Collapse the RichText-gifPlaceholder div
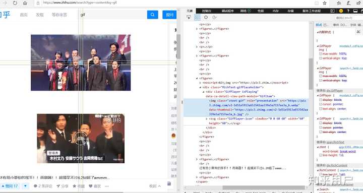Screen dimensions: 363x193 coord(200,87)
